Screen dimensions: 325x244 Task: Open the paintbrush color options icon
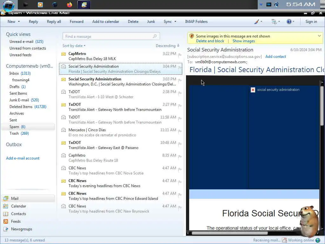[256, 22]
